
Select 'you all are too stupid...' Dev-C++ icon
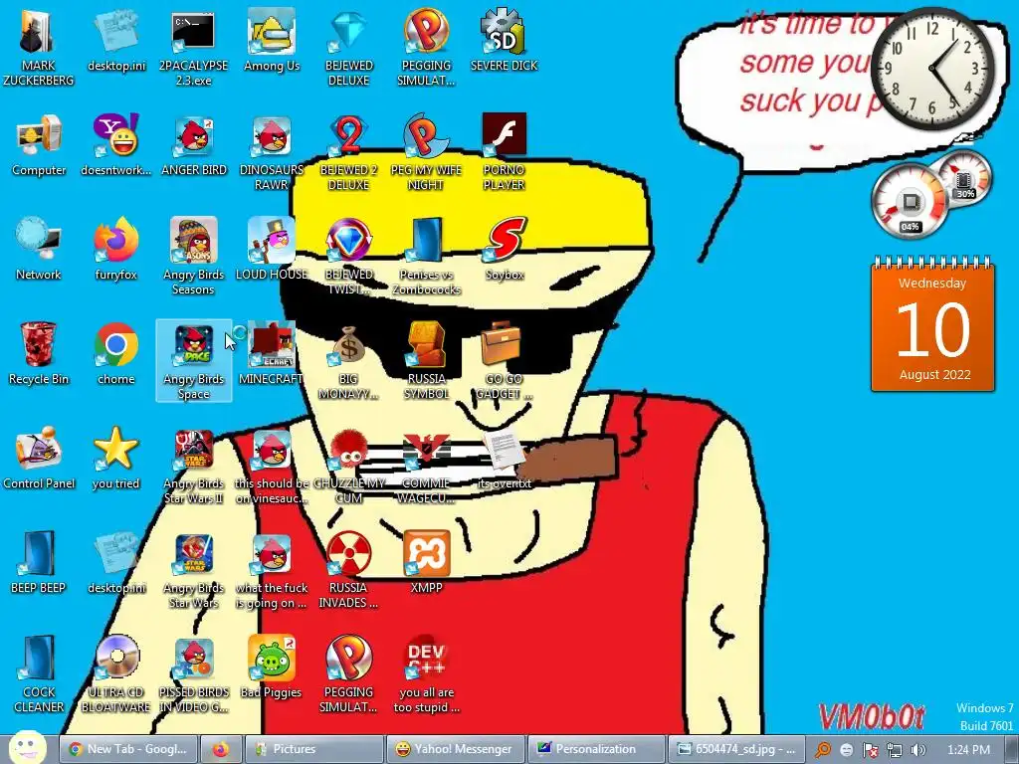tap(426, 675)
